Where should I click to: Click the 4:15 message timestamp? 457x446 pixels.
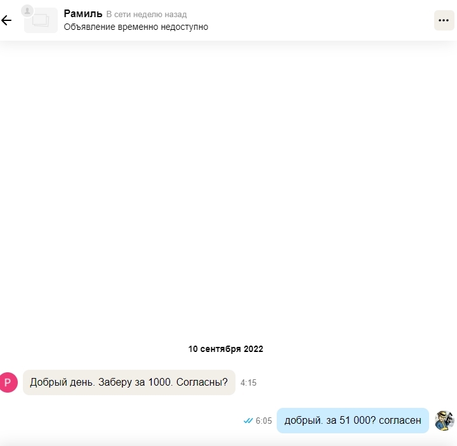[x=248, y=382]
